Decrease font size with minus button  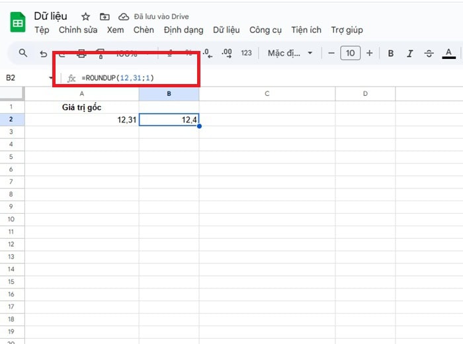(x=331, y=53)
